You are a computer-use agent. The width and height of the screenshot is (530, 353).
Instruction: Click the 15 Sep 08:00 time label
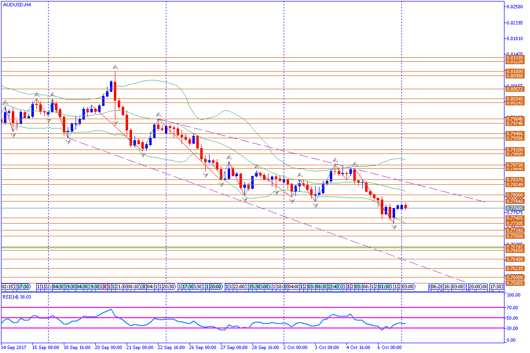46,348
